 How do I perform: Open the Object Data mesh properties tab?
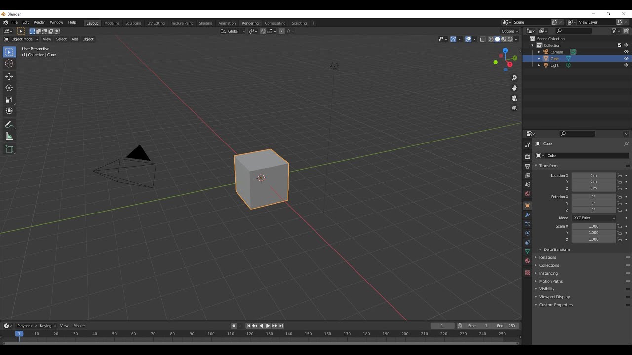click(527, 252)
